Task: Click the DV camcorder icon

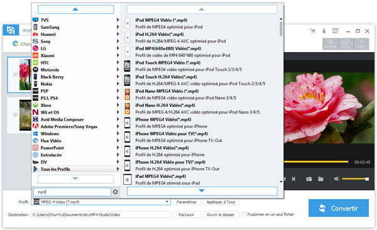Action: [36, 162]
